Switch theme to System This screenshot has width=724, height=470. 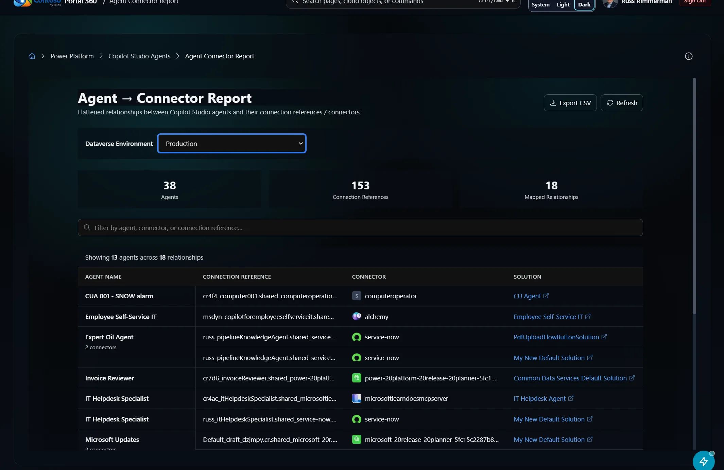click(x=540, y=4)
